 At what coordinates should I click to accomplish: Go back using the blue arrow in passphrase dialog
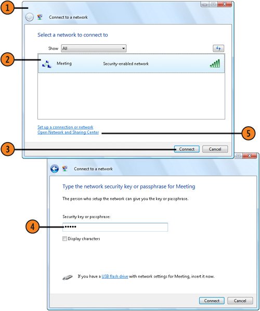[x=55, y=169]
